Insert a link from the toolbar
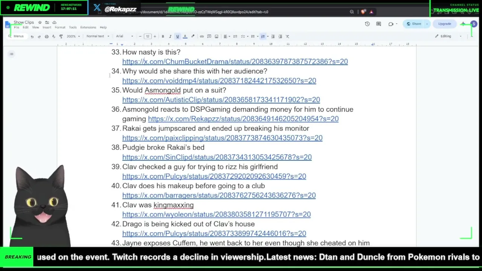482x271 pixels. coord(202,37)
